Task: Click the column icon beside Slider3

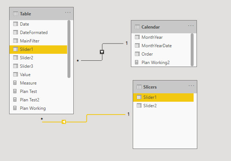Action: pyautogui.click(x=15, y=66)
